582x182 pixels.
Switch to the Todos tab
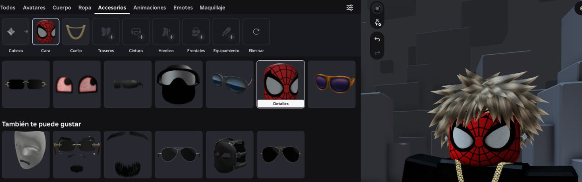[8, 8]
